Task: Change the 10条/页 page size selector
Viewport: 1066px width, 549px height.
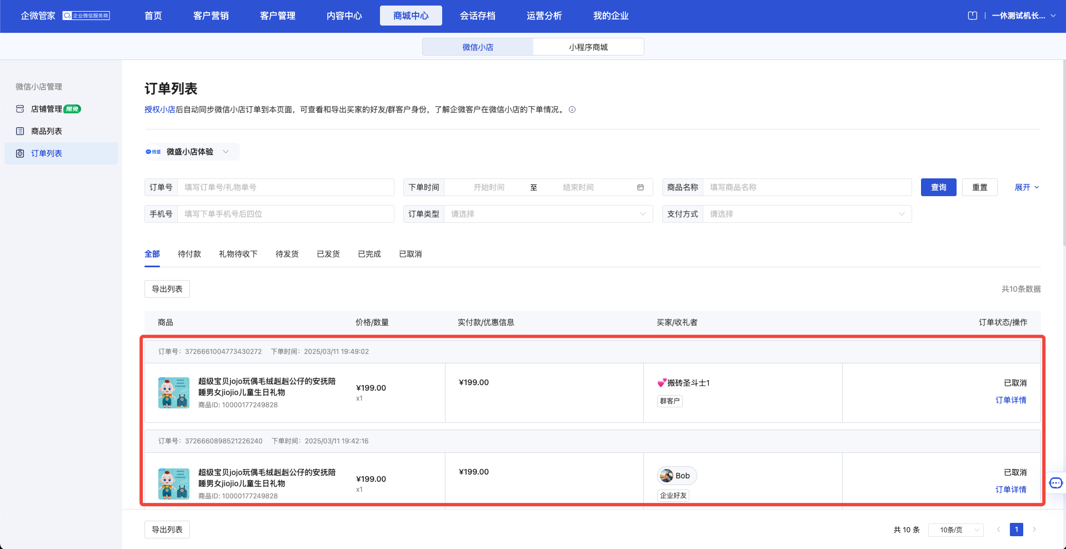Action: (x=956, y=530)
